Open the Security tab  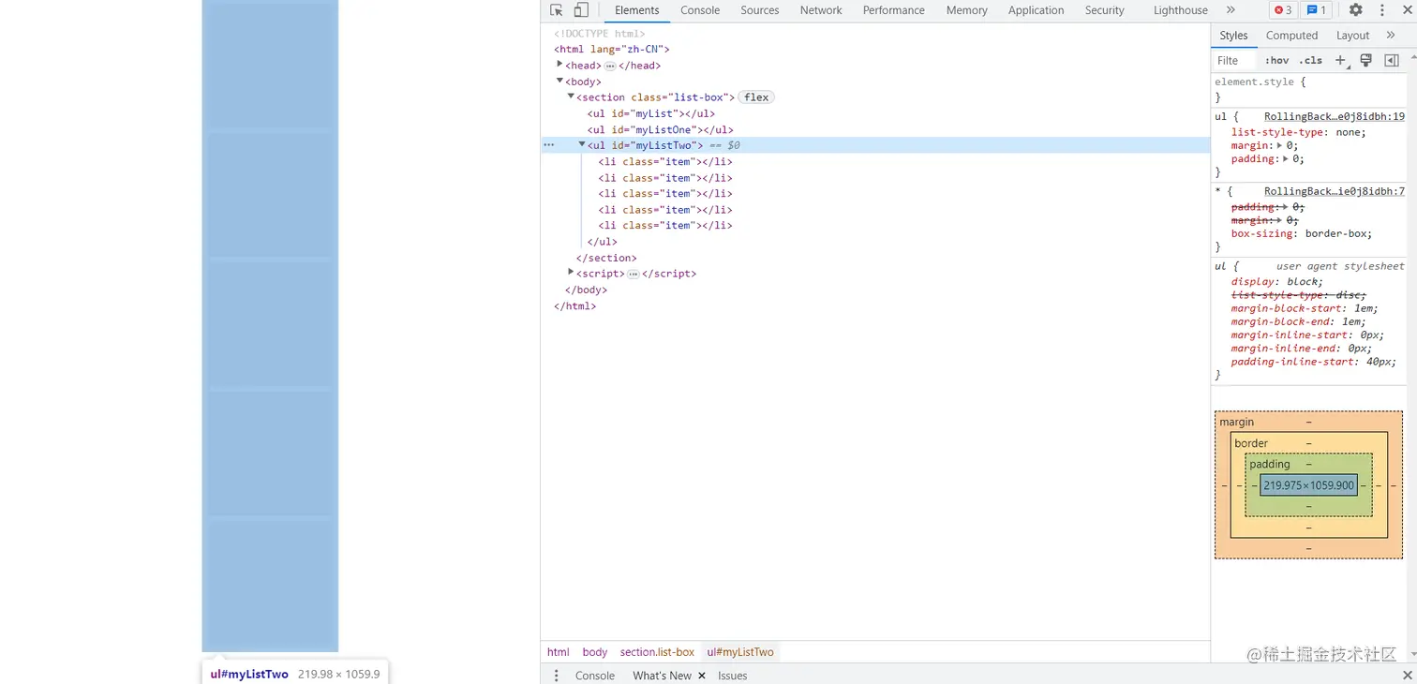click(1105, 10)
